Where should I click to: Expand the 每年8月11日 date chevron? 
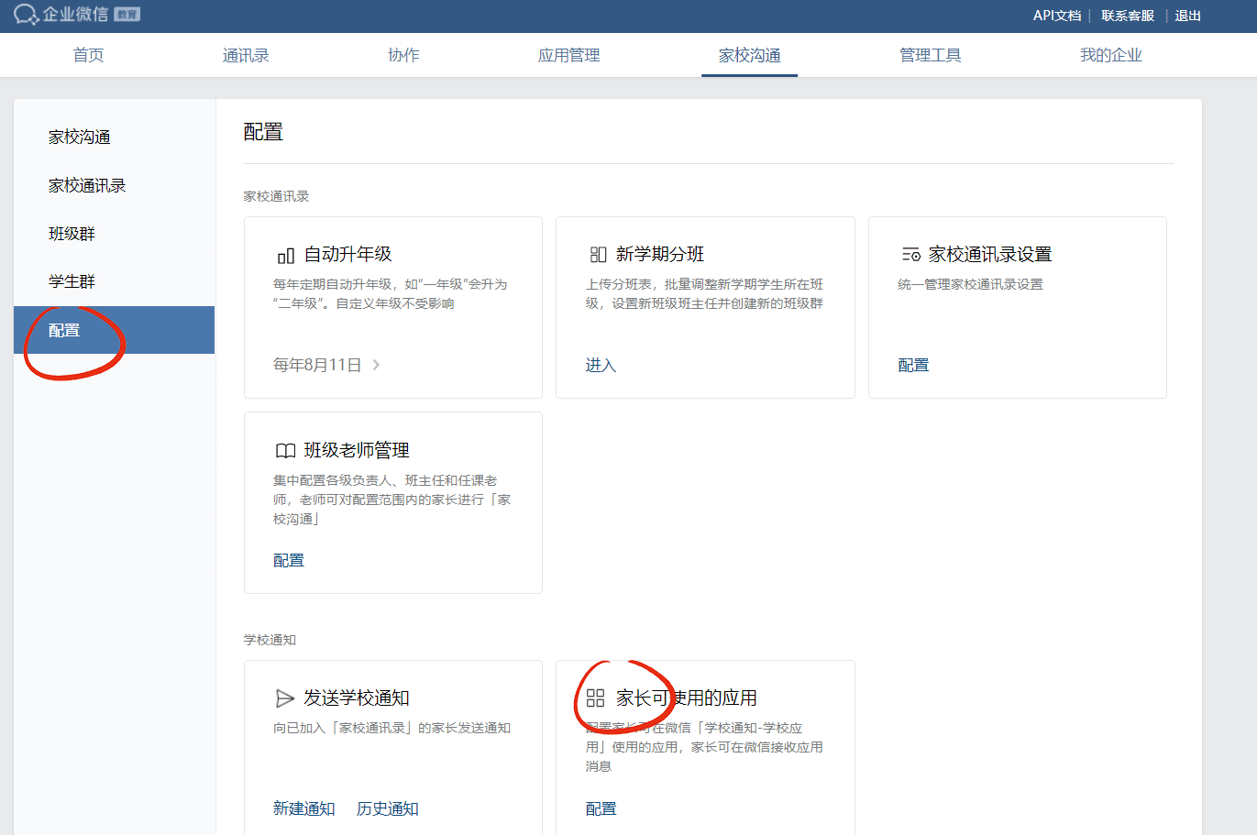pyautogui.click(x=376, y=365)
